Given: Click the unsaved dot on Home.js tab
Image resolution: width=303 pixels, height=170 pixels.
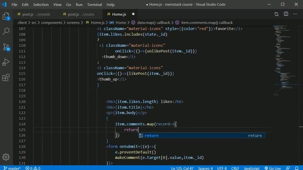Looking at the screenshot, I should (134, 14).
